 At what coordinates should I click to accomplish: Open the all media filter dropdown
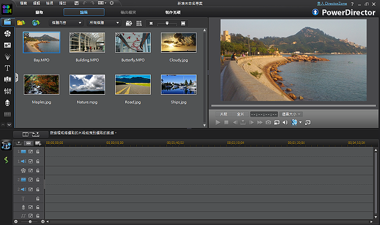pos(104,22)
